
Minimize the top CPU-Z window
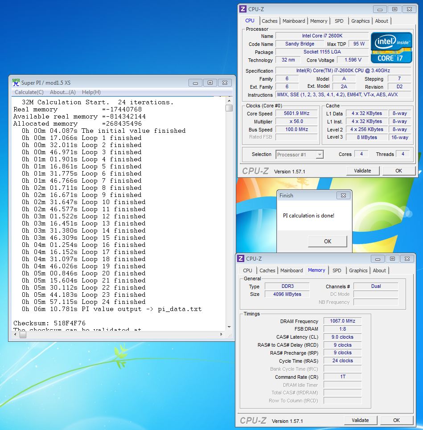[380, 9]
